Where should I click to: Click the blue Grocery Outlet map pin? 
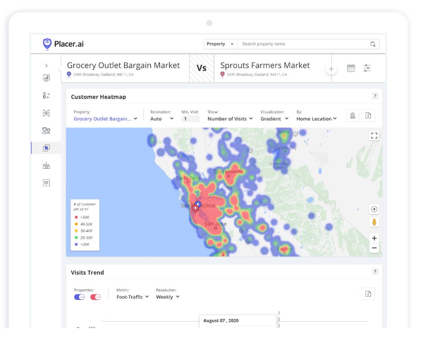[198, 204]
